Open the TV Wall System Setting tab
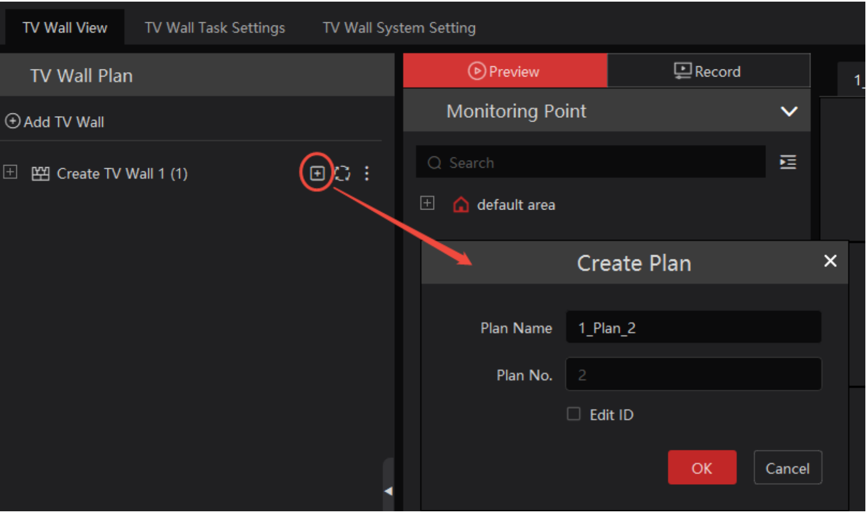Image resolution: width=867 pixels, height=514 pixels. click(399, 28)
